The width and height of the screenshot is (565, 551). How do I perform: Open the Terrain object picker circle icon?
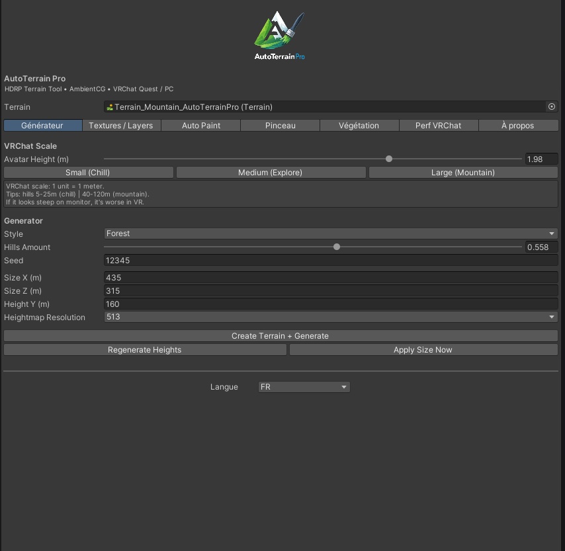coord(551,106)
